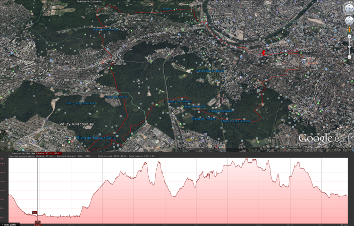Click the Début 14/06/2015 track label

pos(303,66)
